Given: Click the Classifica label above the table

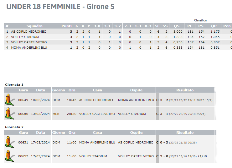Looking at the screenshot, I should point(200,20).
